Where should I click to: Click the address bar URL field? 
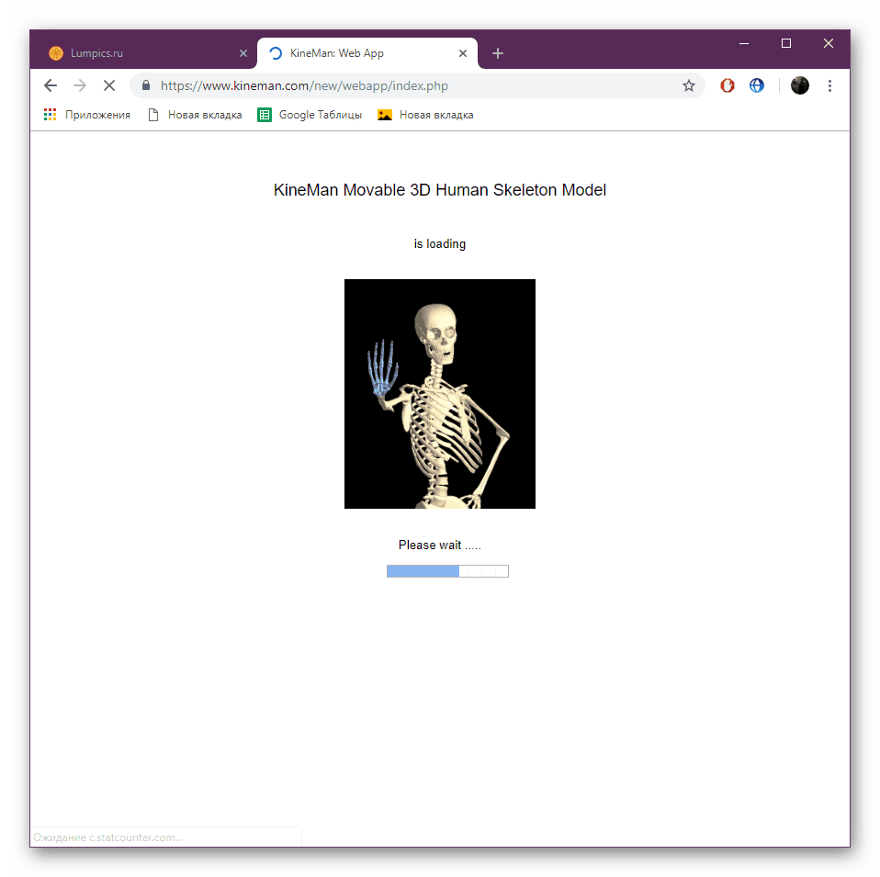415,85
